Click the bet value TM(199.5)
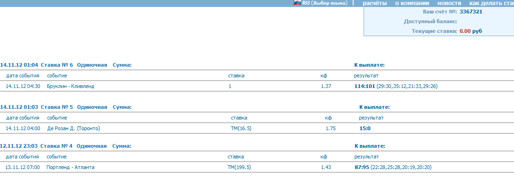The image size is (514, 176). pos(239,167)
